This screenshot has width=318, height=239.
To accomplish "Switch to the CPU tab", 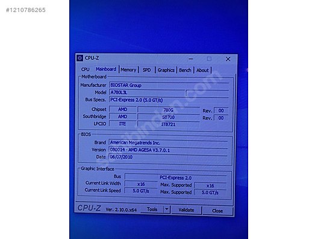I will click(x=85, y=69).
